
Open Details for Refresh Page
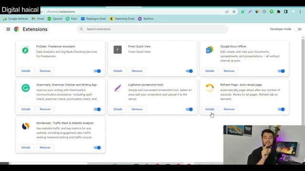tap(210, 109)
